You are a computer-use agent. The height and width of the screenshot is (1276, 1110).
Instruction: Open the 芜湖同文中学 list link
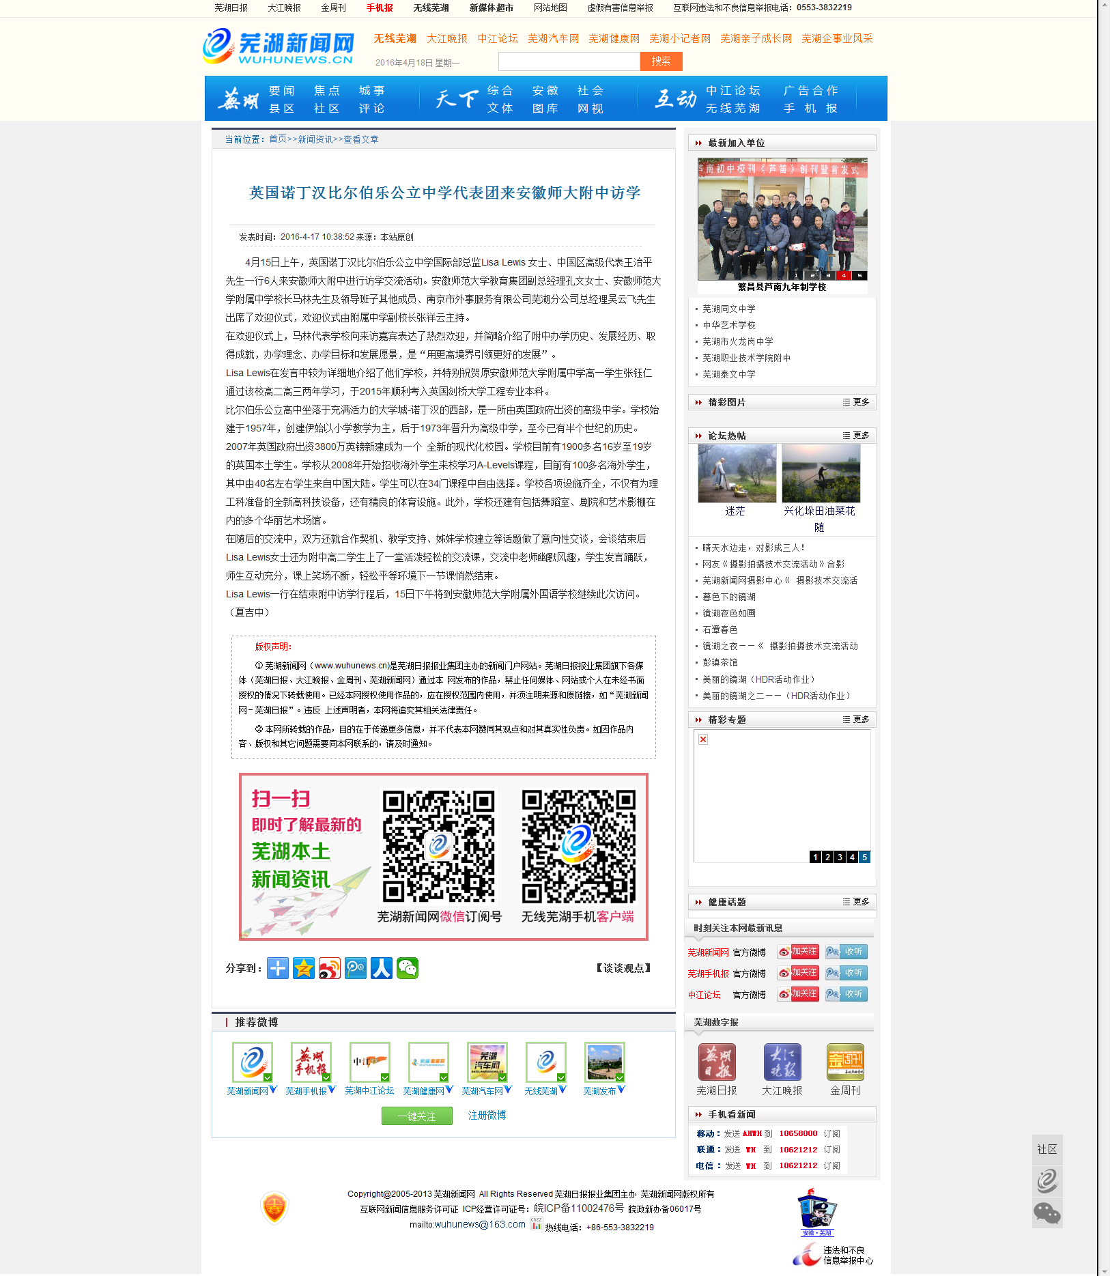click(x=728, y=309)
